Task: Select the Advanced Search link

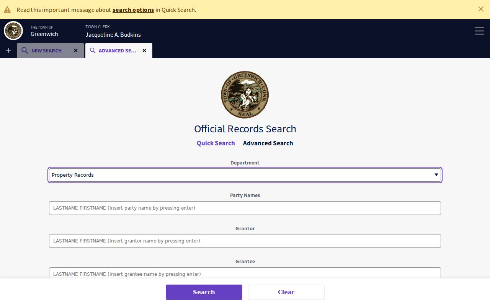Action: coord(268,143)
